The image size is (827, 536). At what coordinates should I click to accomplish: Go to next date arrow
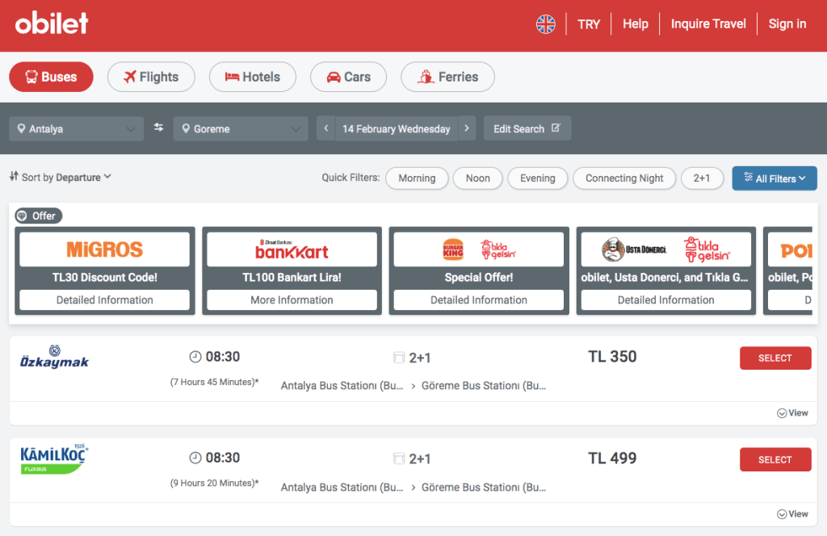click(x=467, y=128)
